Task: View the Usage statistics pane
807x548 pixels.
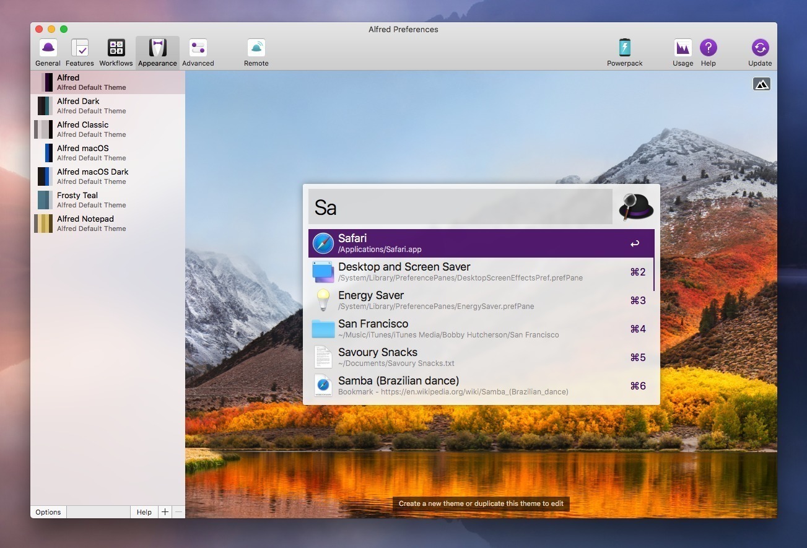Action: click(683, 53)
